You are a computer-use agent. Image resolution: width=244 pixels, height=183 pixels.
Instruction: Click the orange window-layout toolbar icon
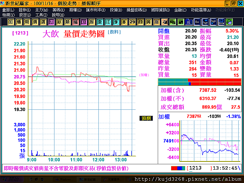point(164,22)
